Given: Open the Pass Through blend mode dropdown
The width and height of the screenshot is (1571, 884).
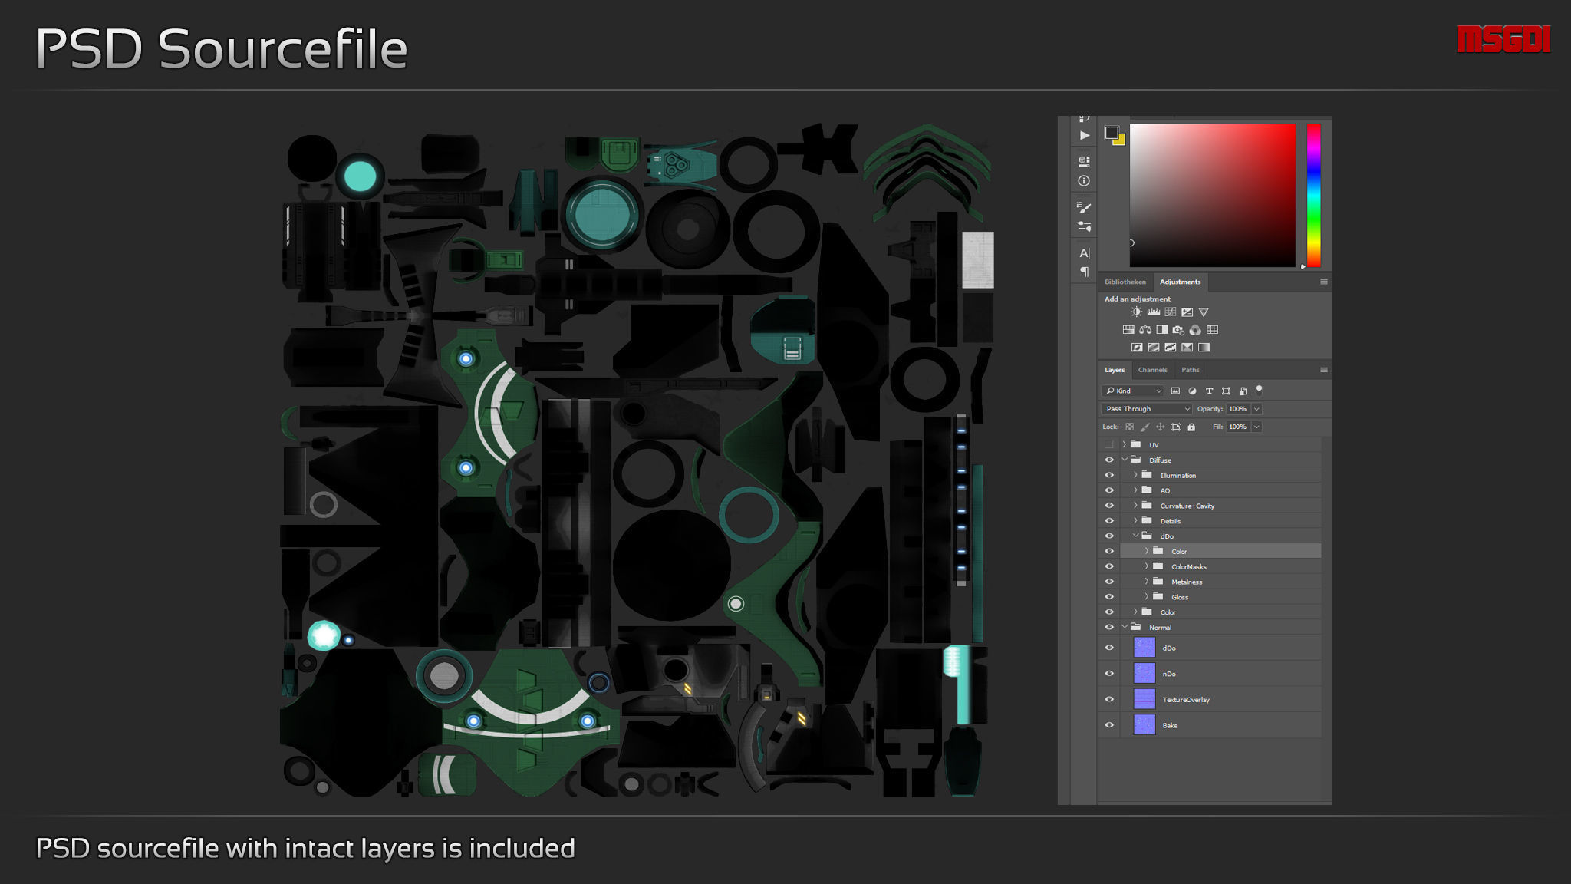Looking at the screenshot, I should click(x=1147, y=409).
